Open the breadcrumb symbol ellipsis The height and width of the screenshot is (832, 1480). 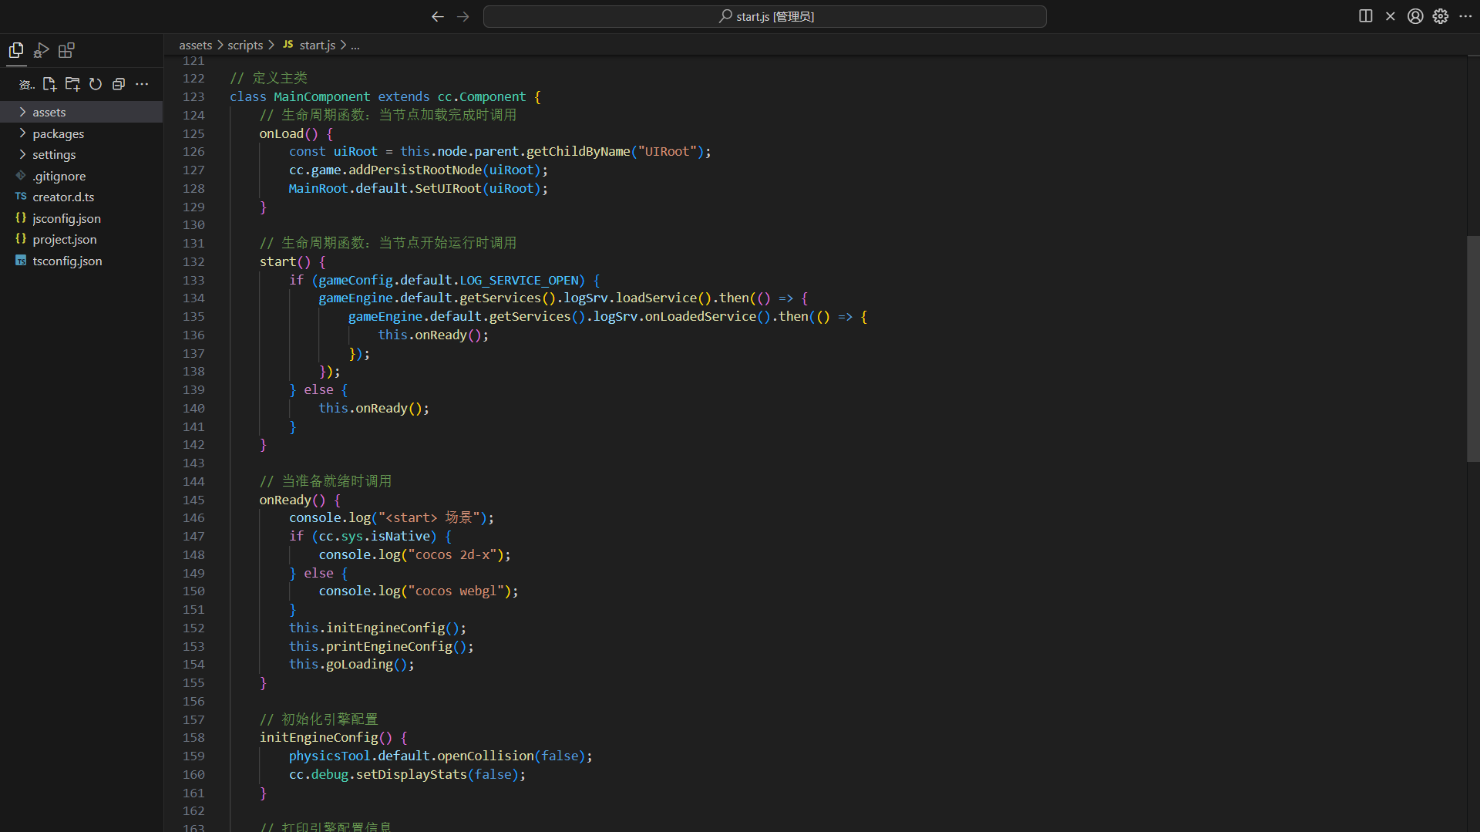pyautogui.click(x=355, y=45)
